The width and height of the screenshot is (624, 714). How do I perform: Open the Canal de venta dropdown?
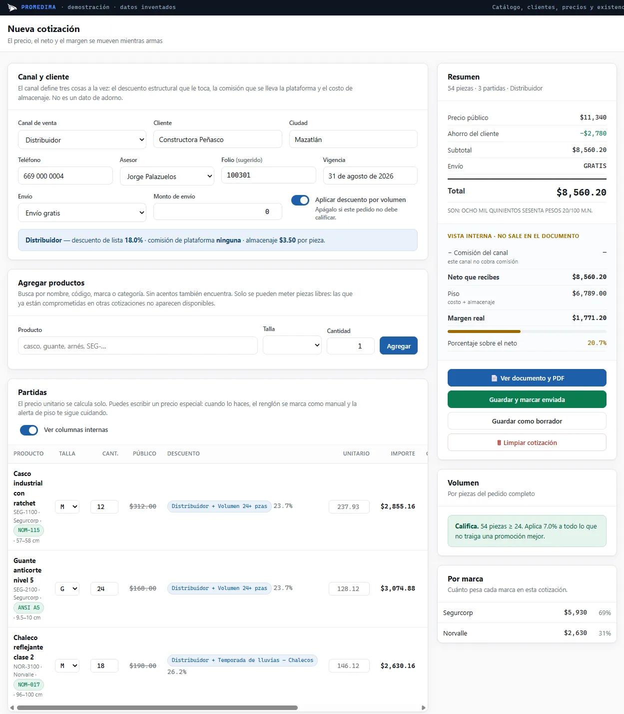82,140
